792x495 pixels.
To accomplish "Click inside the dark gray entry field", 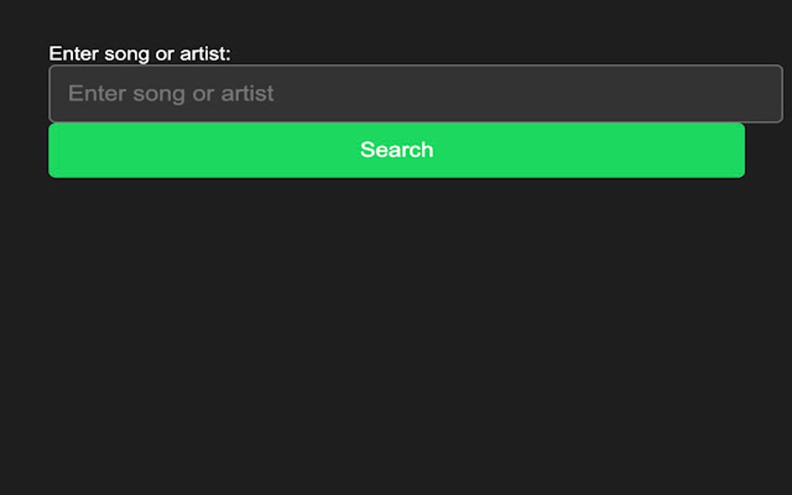I will click(415, 94).
